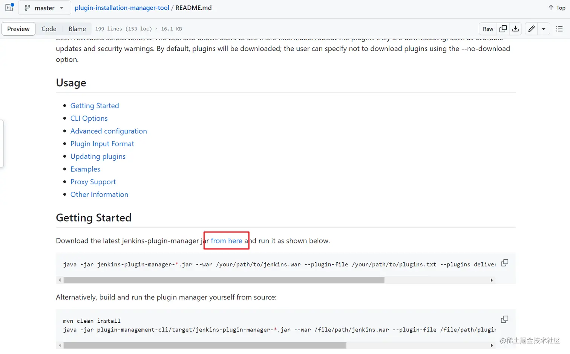Switch to the Preview tab
This screenshot has width=570, height=354.
(18, 29)
